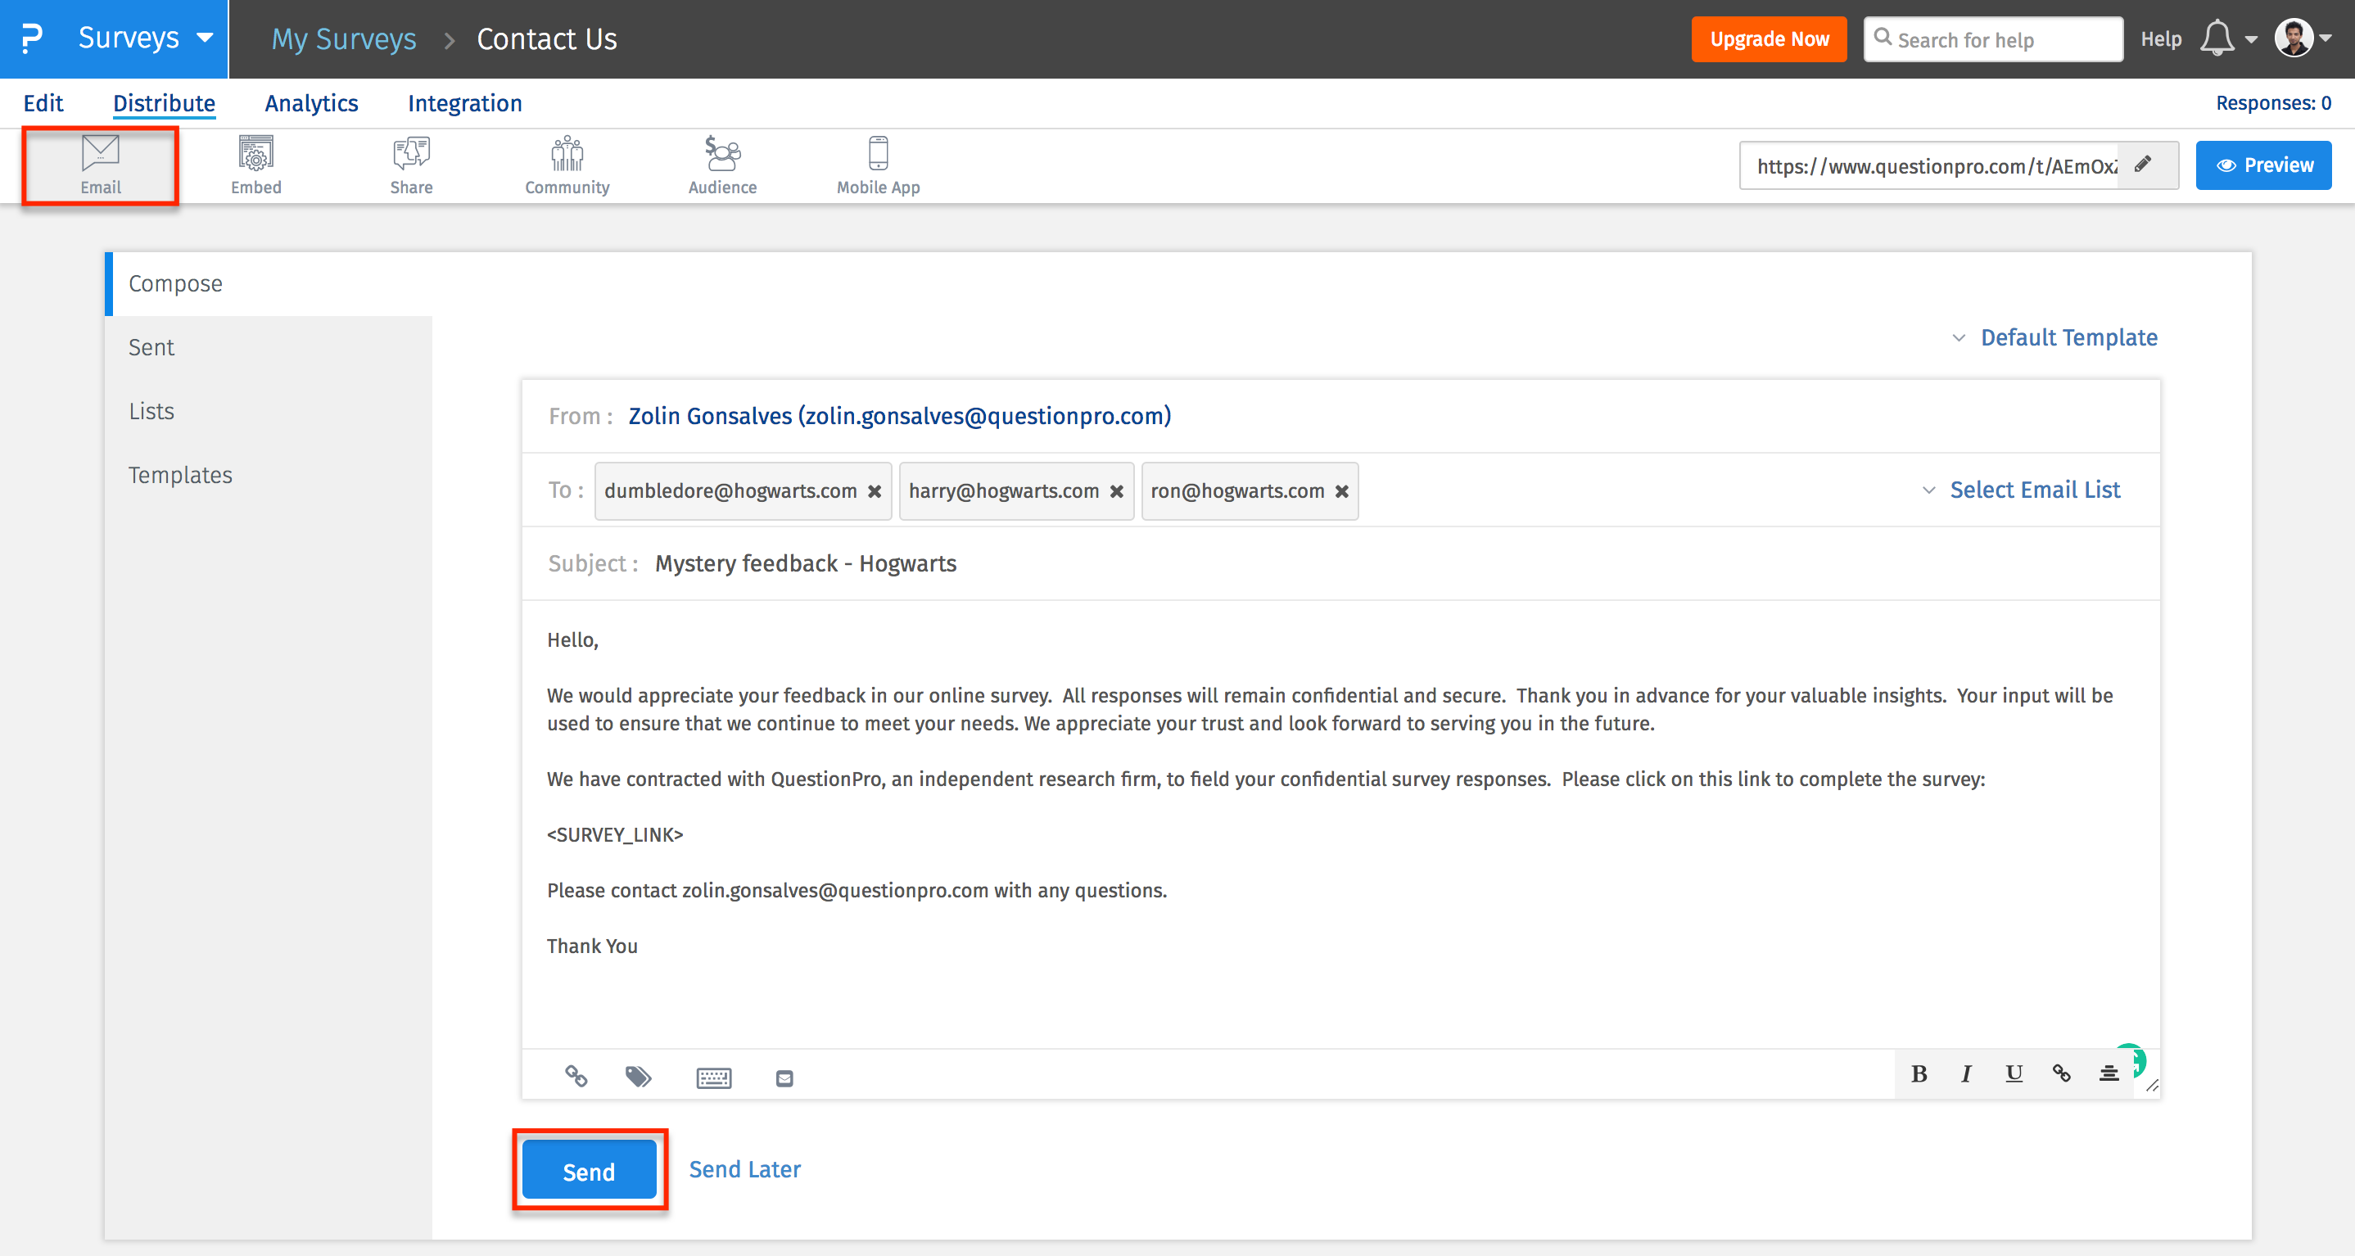Click the pencil icon to edit survey URL
Screen dimensions: 2355x1256
(2143, 165)
